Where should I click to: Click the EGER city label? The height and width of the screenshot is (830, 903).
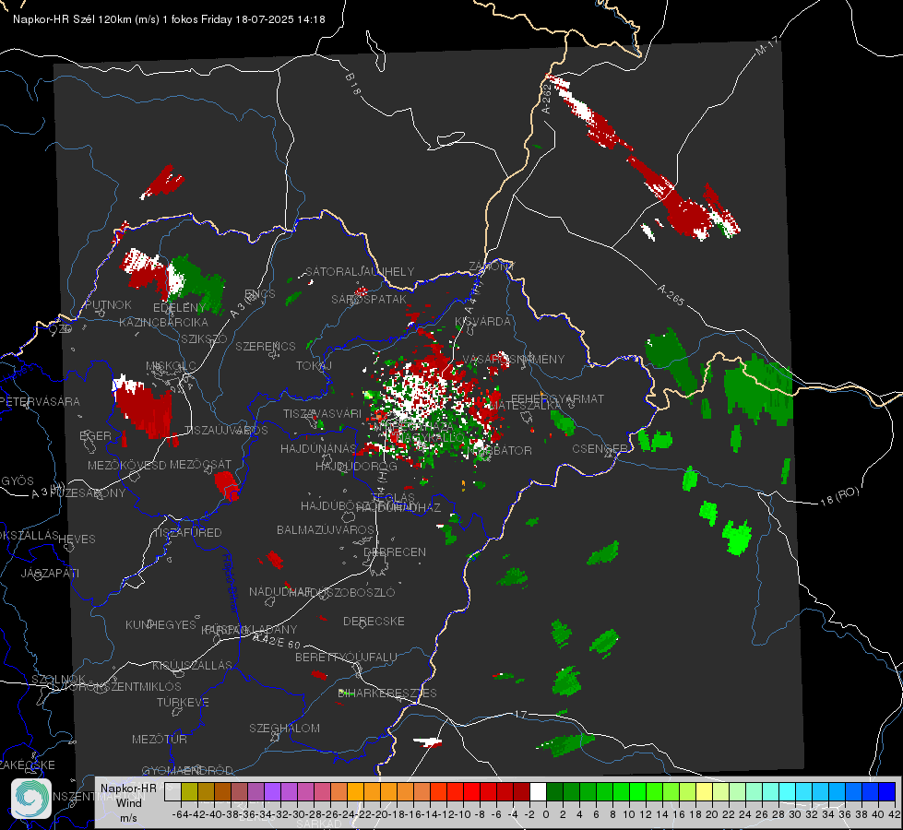[96, 436]
